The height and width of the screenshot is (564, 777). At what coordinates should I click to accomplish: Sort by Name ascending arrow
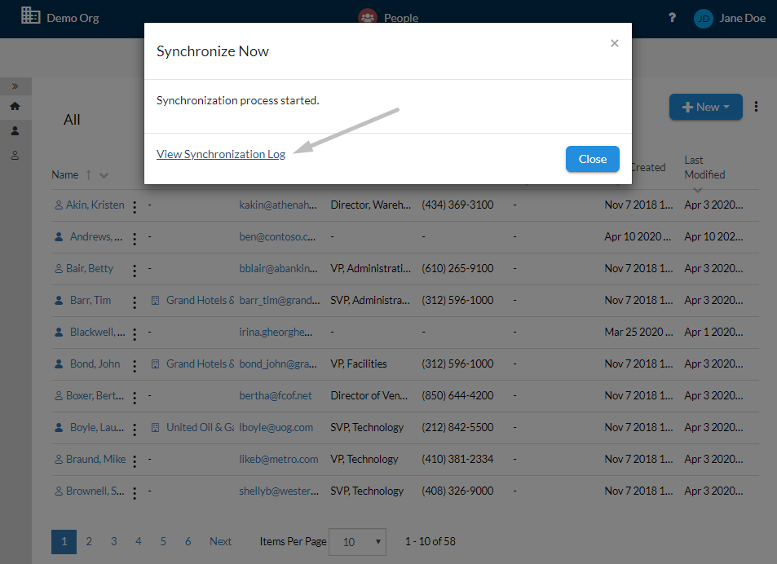[89, 174]
